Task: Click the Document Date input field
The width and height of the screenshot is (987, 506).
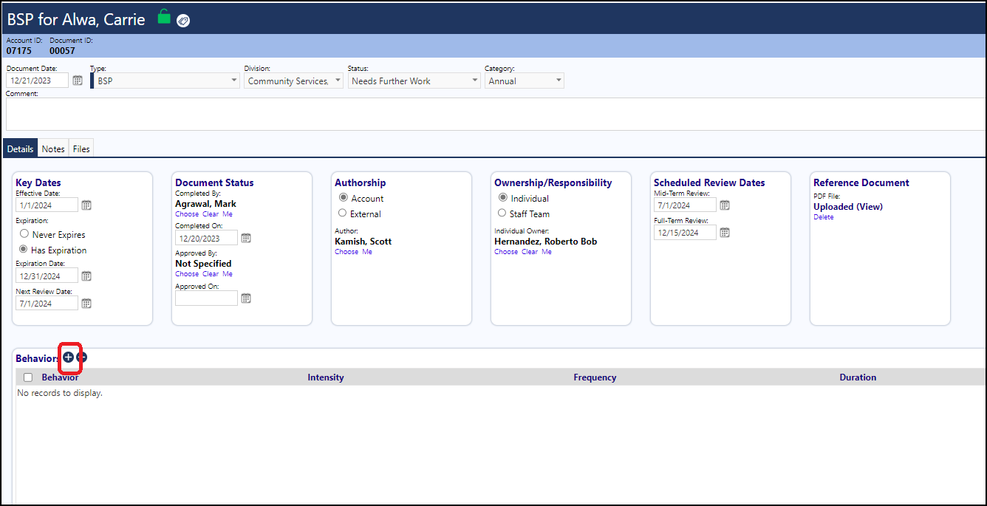Action: point(38,81)
